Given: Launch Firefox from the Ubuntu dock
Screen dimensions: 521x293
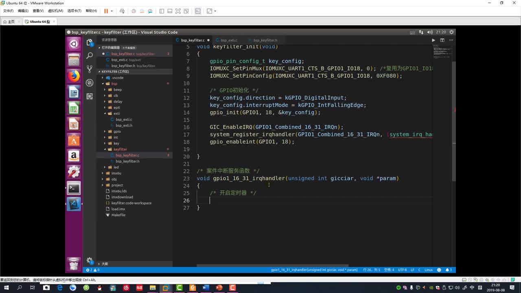Looking at the screenshot, I should point(74,76).
